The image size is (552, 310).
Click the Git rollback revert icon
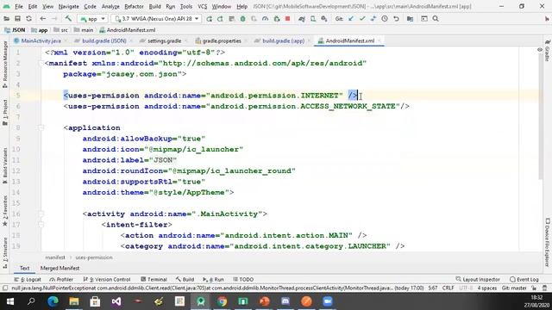click(396, 19)
